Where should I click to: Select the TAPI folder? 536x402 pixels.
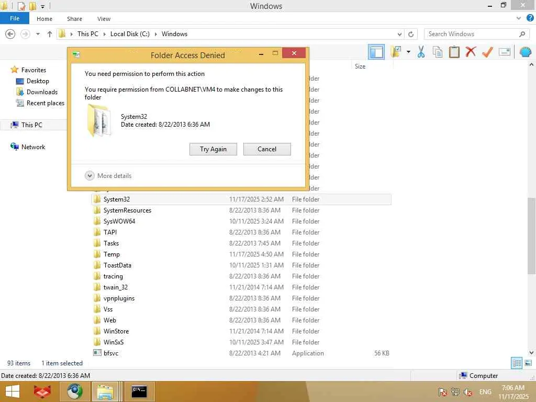(x=110, y=232)
